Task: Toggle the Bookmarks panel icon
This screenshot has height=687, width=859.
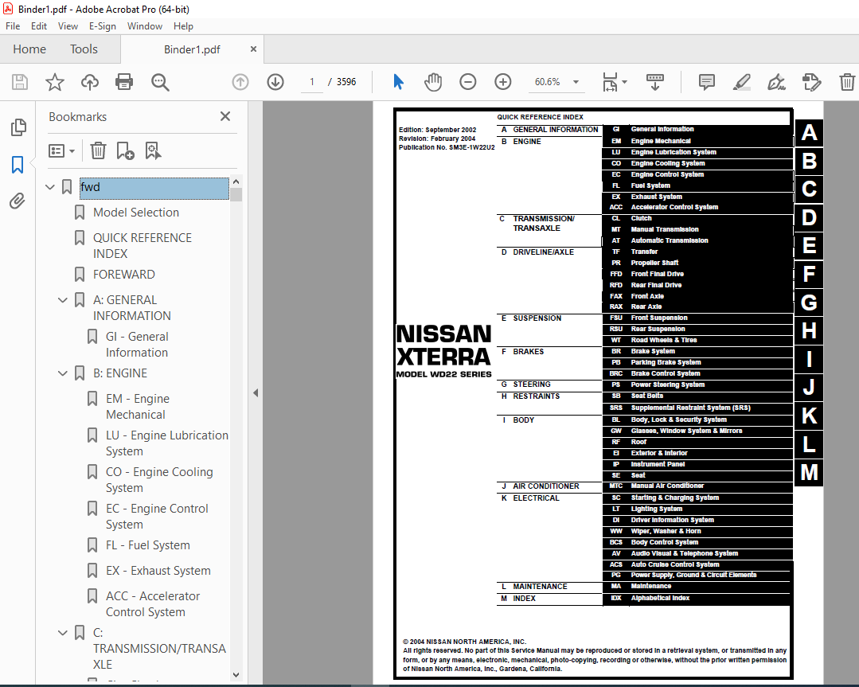Action: tap(18, 164)
